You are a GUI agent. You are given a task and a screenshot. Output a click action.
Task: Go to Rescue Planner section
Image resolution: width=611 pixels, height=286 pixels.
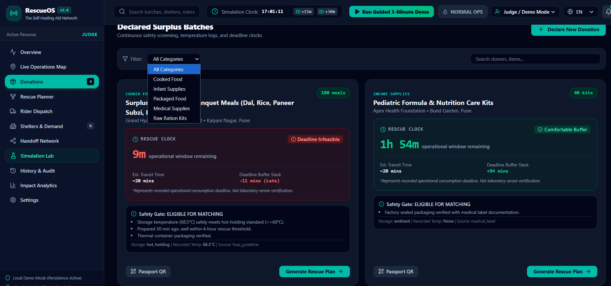tap(52, 97)
